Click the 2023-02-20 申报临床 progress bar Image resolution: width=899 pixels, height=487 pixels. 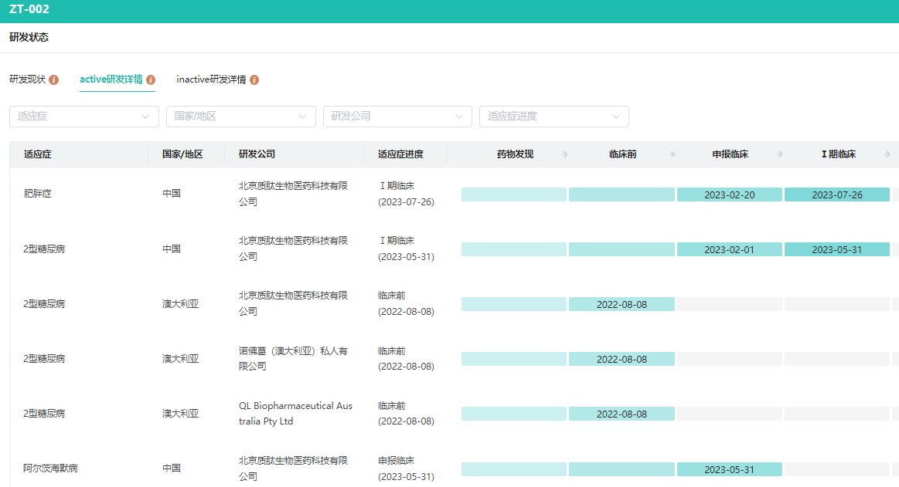(x=729, y=194)
